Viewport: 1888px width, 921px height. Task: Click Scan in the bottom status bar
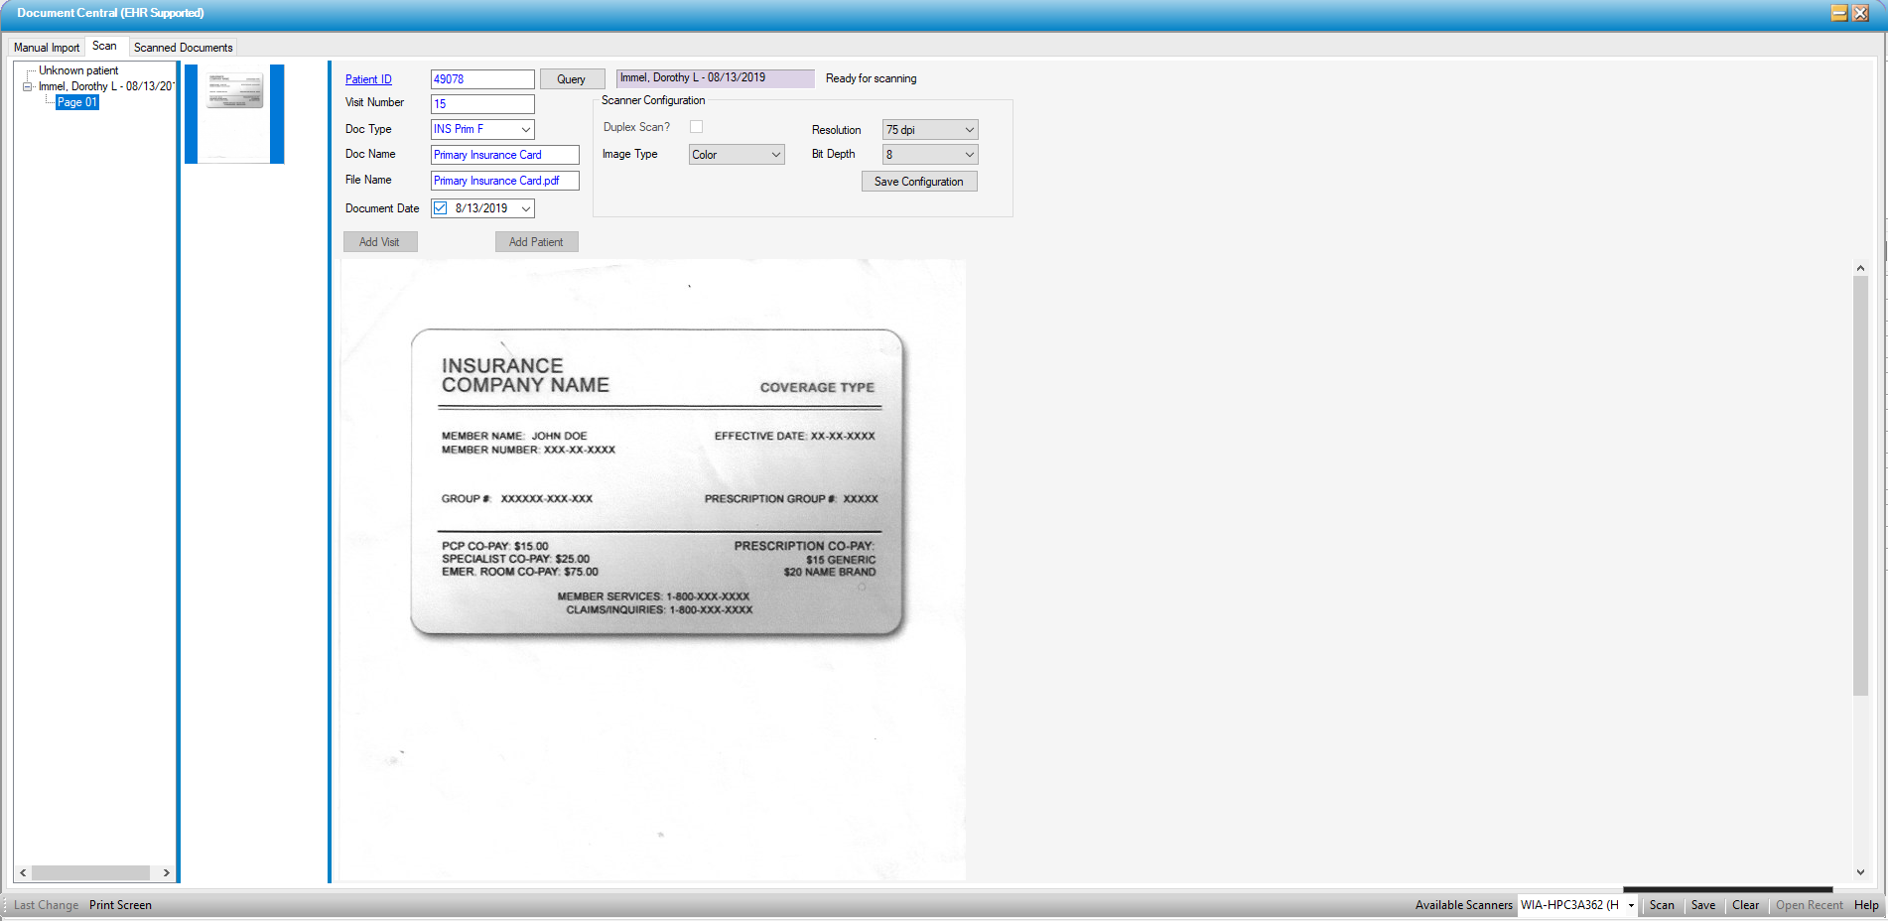pos(1661,905)
